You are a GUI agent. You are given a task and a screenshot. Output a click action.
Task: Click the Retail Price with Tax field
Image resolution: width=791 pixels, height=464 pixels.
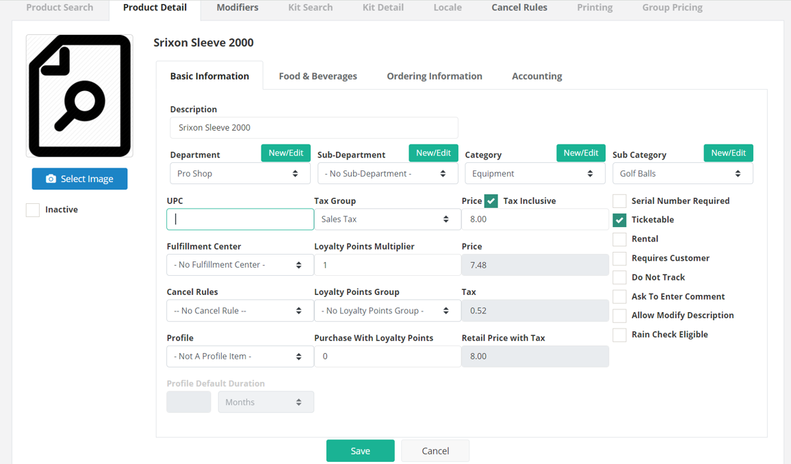click(x=534, y=356)
